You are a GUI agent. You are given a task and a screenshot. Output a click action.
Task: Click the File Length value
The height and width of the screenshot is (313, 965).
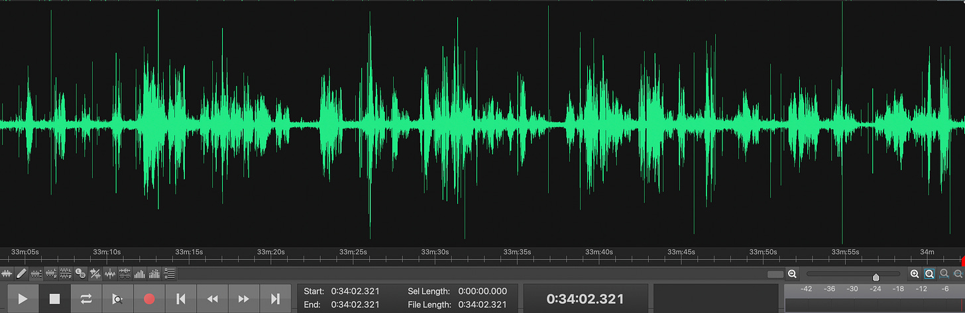pyautogui.click(x=482, y=305)
